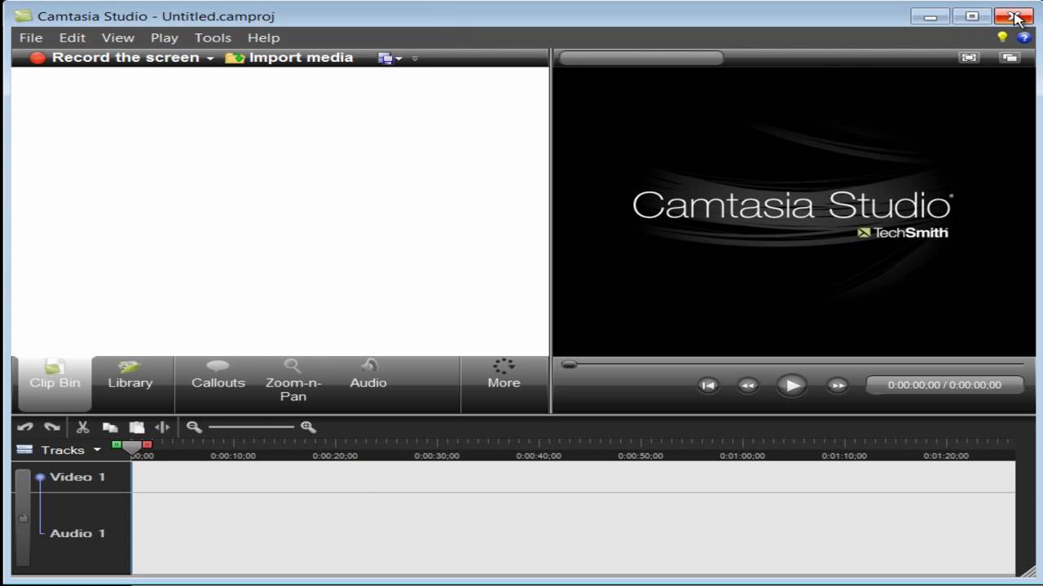The width and height of the screenshot is (1043, 586).
Task: Click the timeline zoom in magnifier
Action: pos(307,426)
